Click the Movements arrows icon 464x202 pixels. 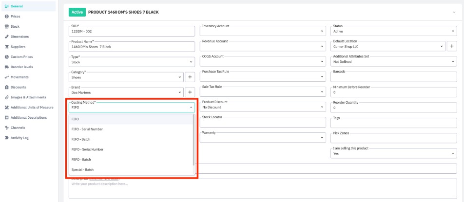(x=6, y=77)
